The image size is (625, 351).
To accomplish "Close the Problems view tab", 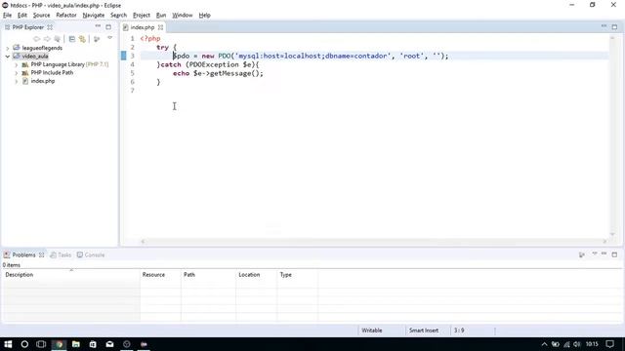I will [x=41, y=255].
